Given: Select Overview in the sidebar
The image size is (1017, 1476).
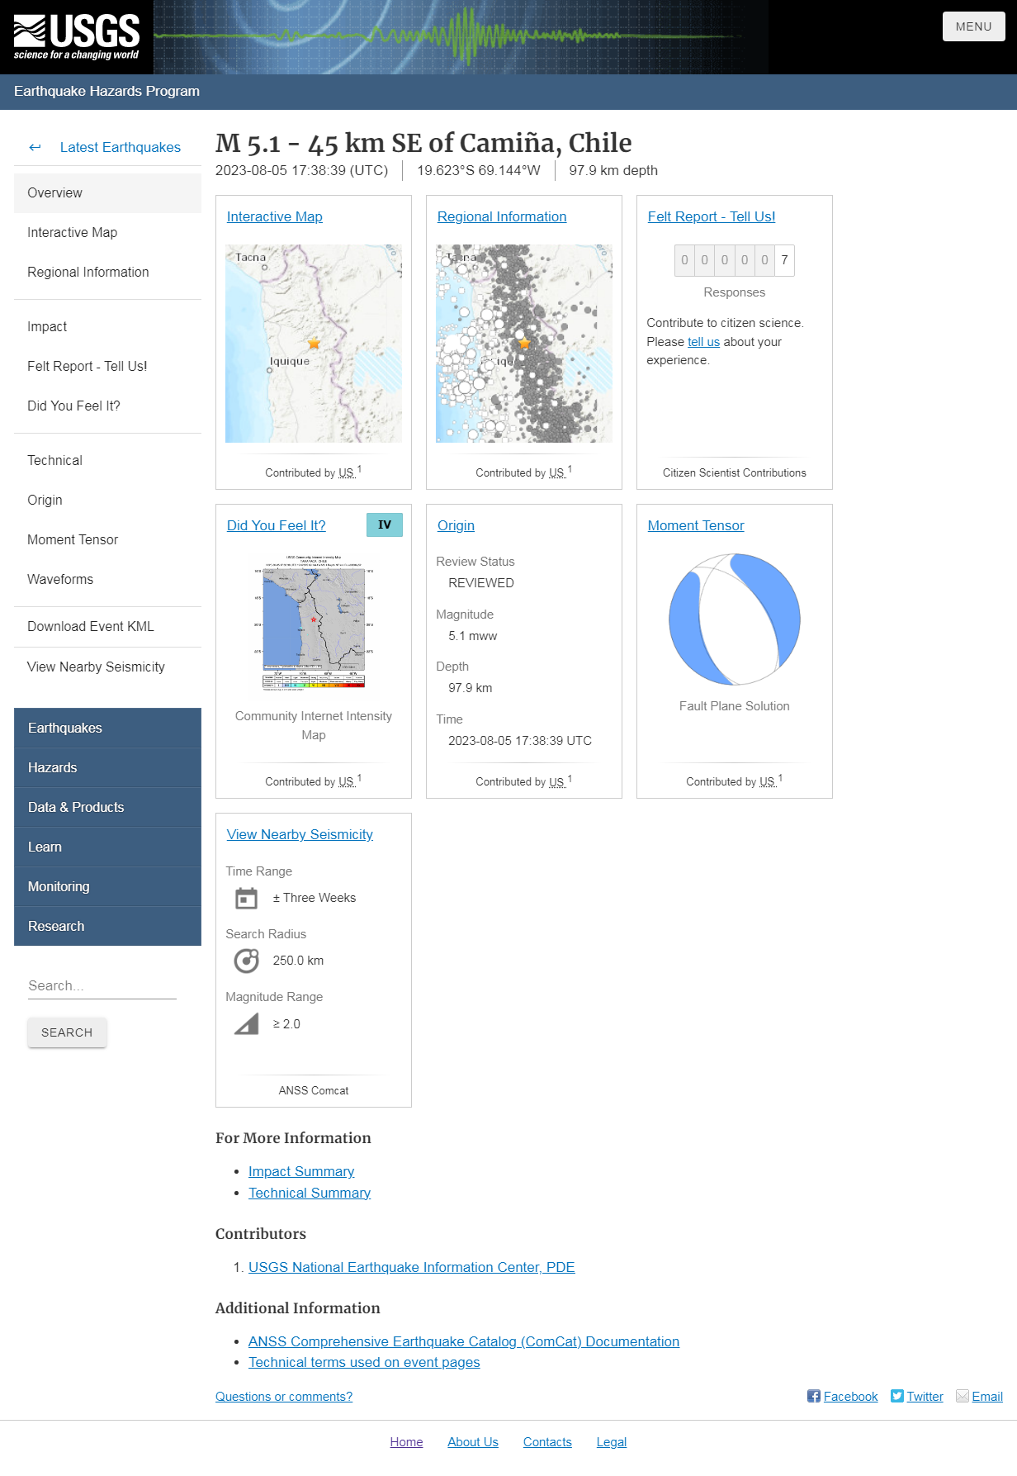Looking at the screenshot, I should click(x=107, y=192).
